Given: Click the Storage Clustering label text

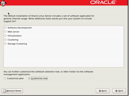Looking at the screenshot, I should pyautogui.click(x=17, y=44).
